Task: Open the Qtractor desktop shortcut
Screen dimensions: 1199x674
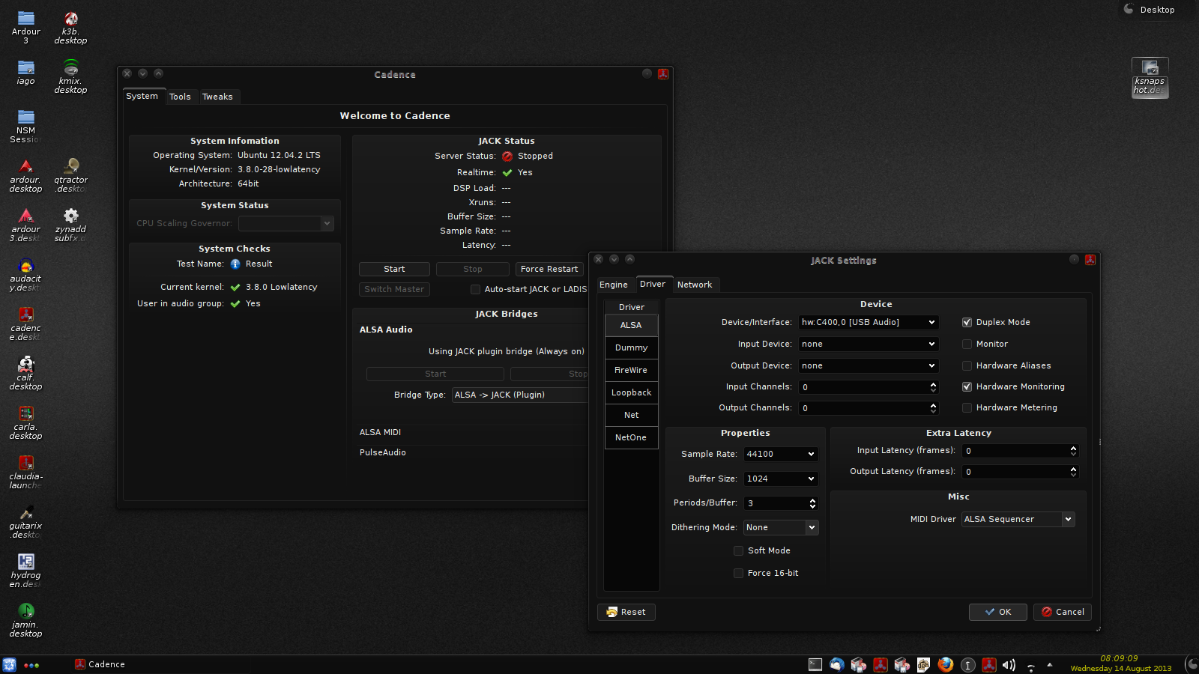Action: pyautogui.click(x=70, y=168)
